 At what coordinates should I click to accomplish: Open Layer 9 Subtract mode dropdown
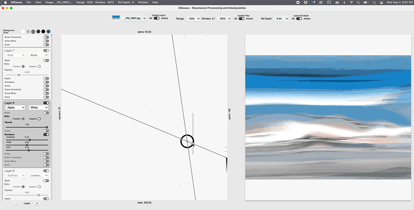(15, 176)
